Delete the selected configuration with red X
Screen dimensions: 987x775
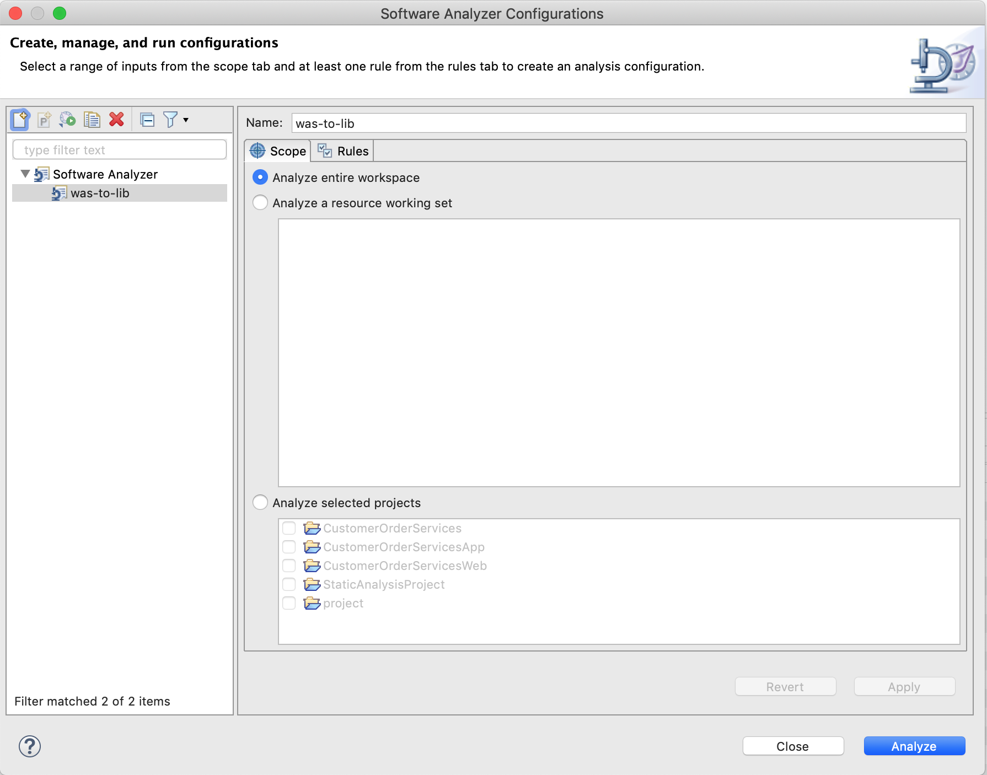(116, 120)
